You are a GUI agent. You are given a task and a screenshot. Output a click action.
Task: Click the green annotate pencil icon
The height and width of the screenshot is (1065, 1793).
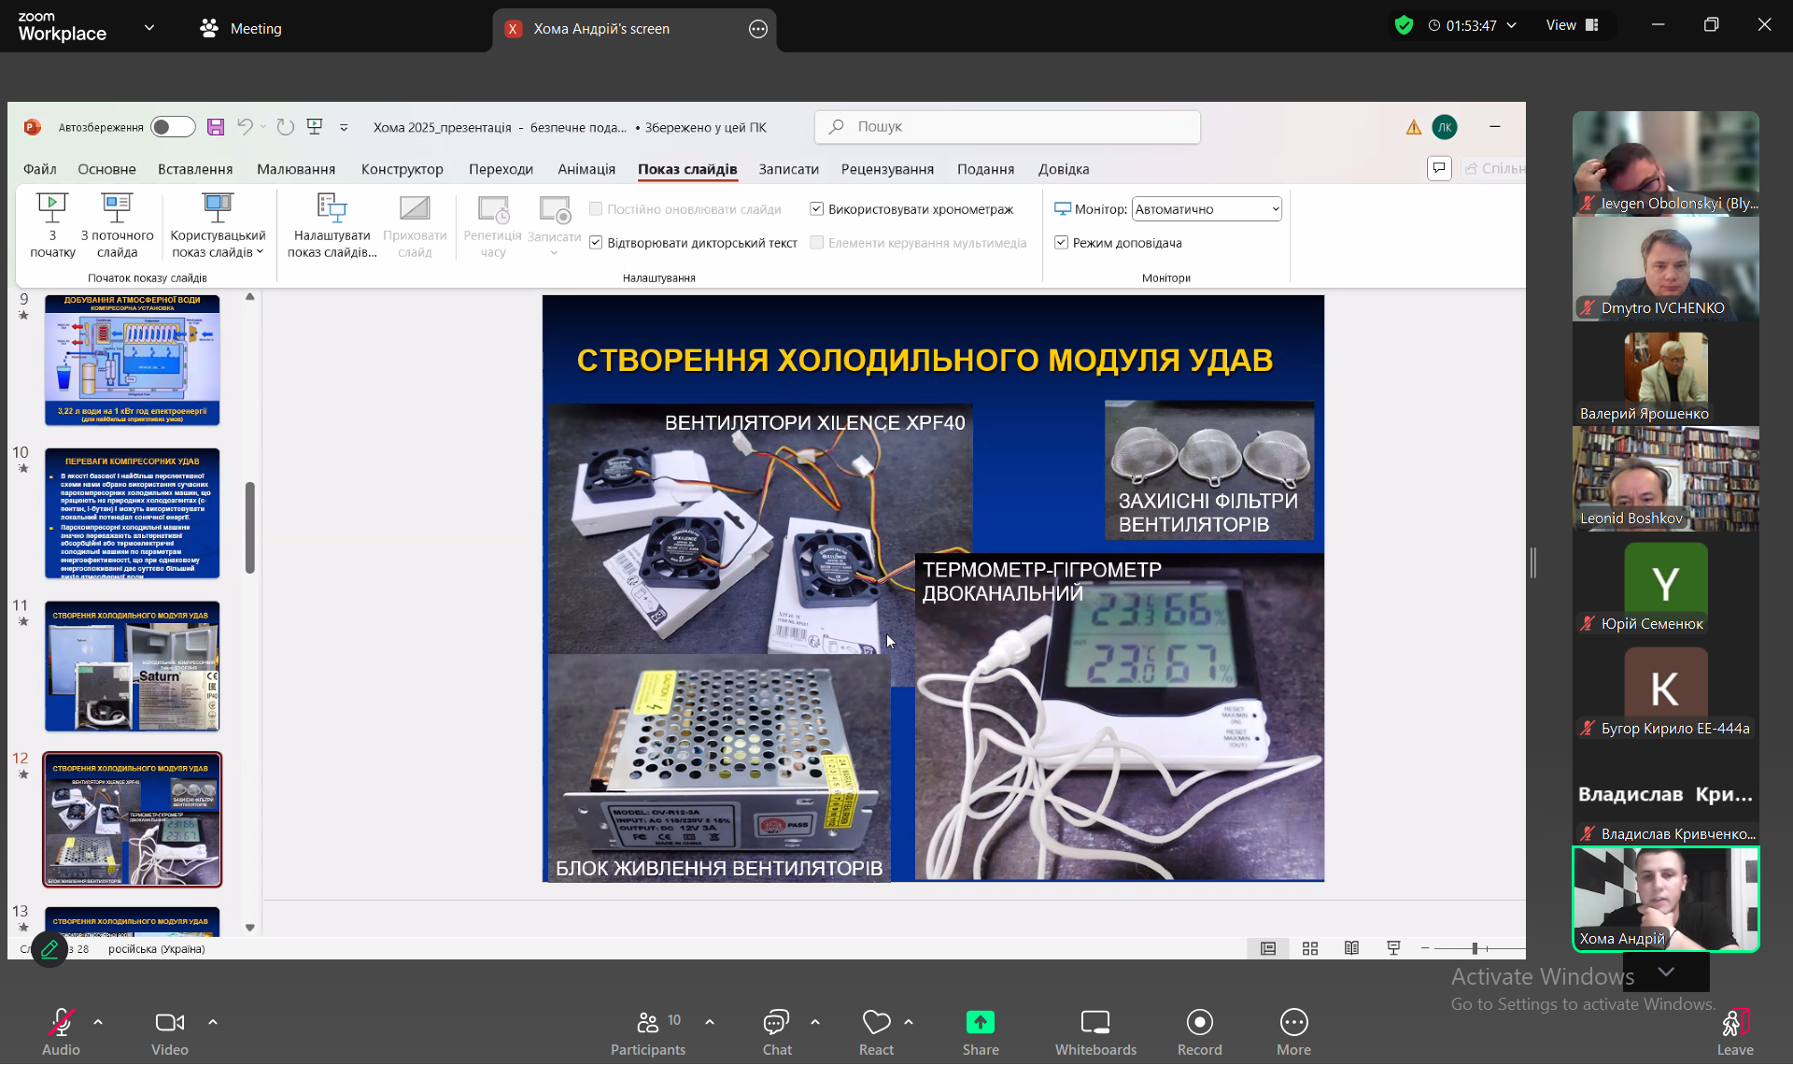pos(49,949)
